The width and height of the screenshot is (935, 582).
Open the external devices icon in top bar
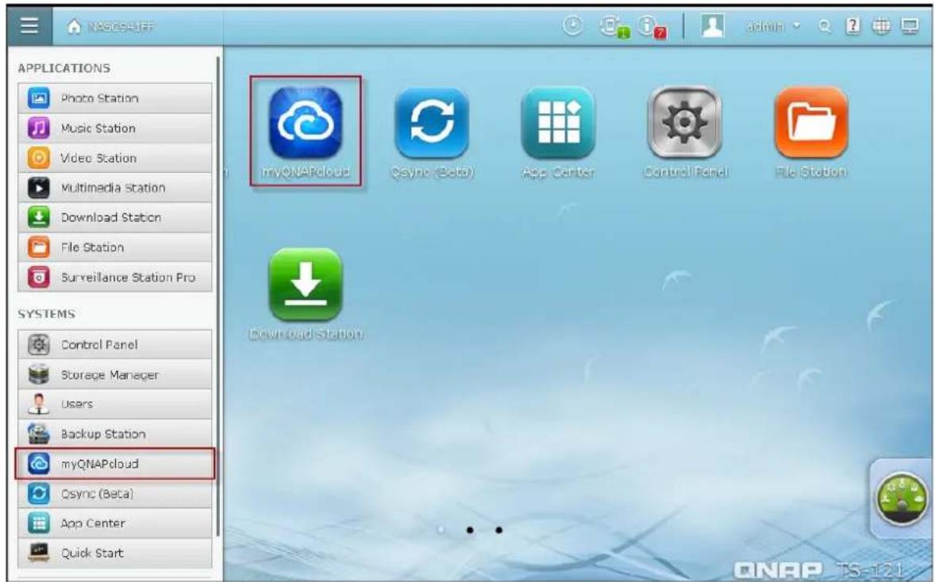(613, 27)
